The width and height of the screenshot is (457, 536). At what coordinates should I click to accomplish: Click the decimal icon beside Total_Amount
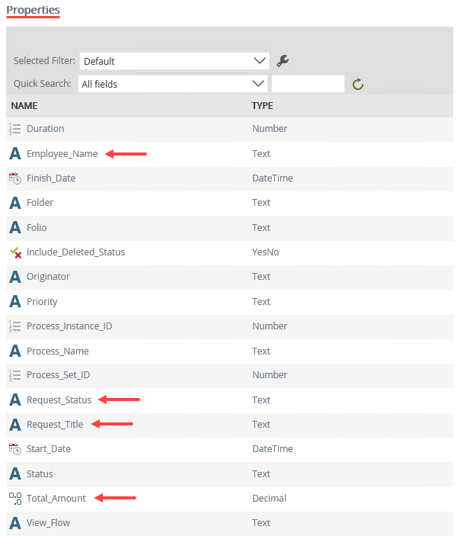coord(15,498)
